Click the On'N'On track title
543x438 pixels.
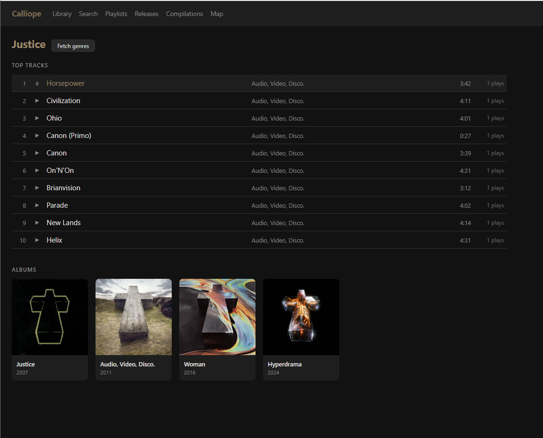[60, 170]
